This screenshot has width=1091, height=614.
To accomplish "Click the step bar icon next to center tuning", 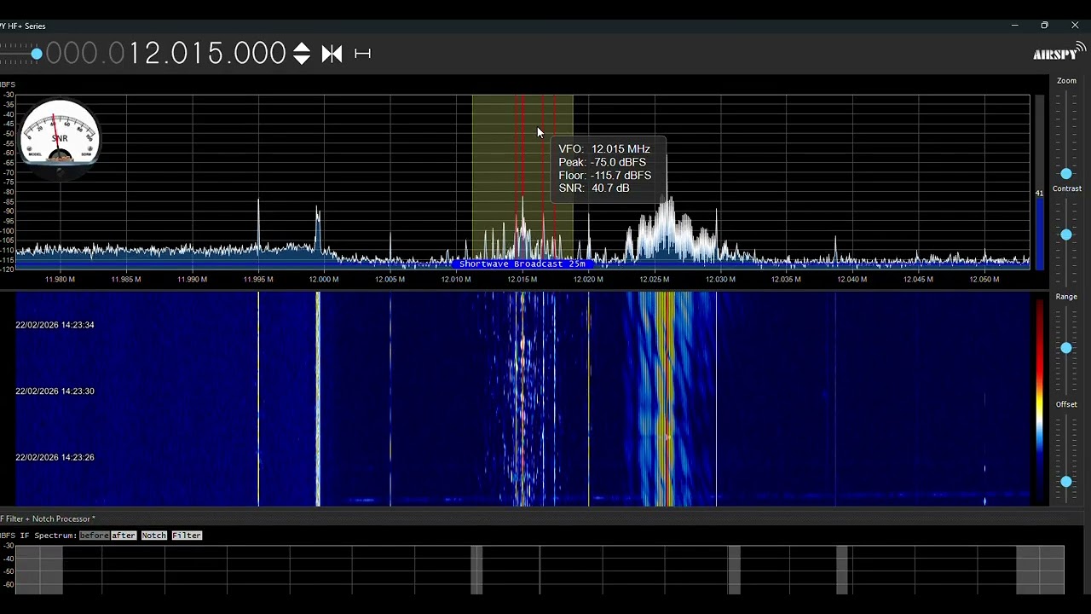I will (x=362, y=54).
